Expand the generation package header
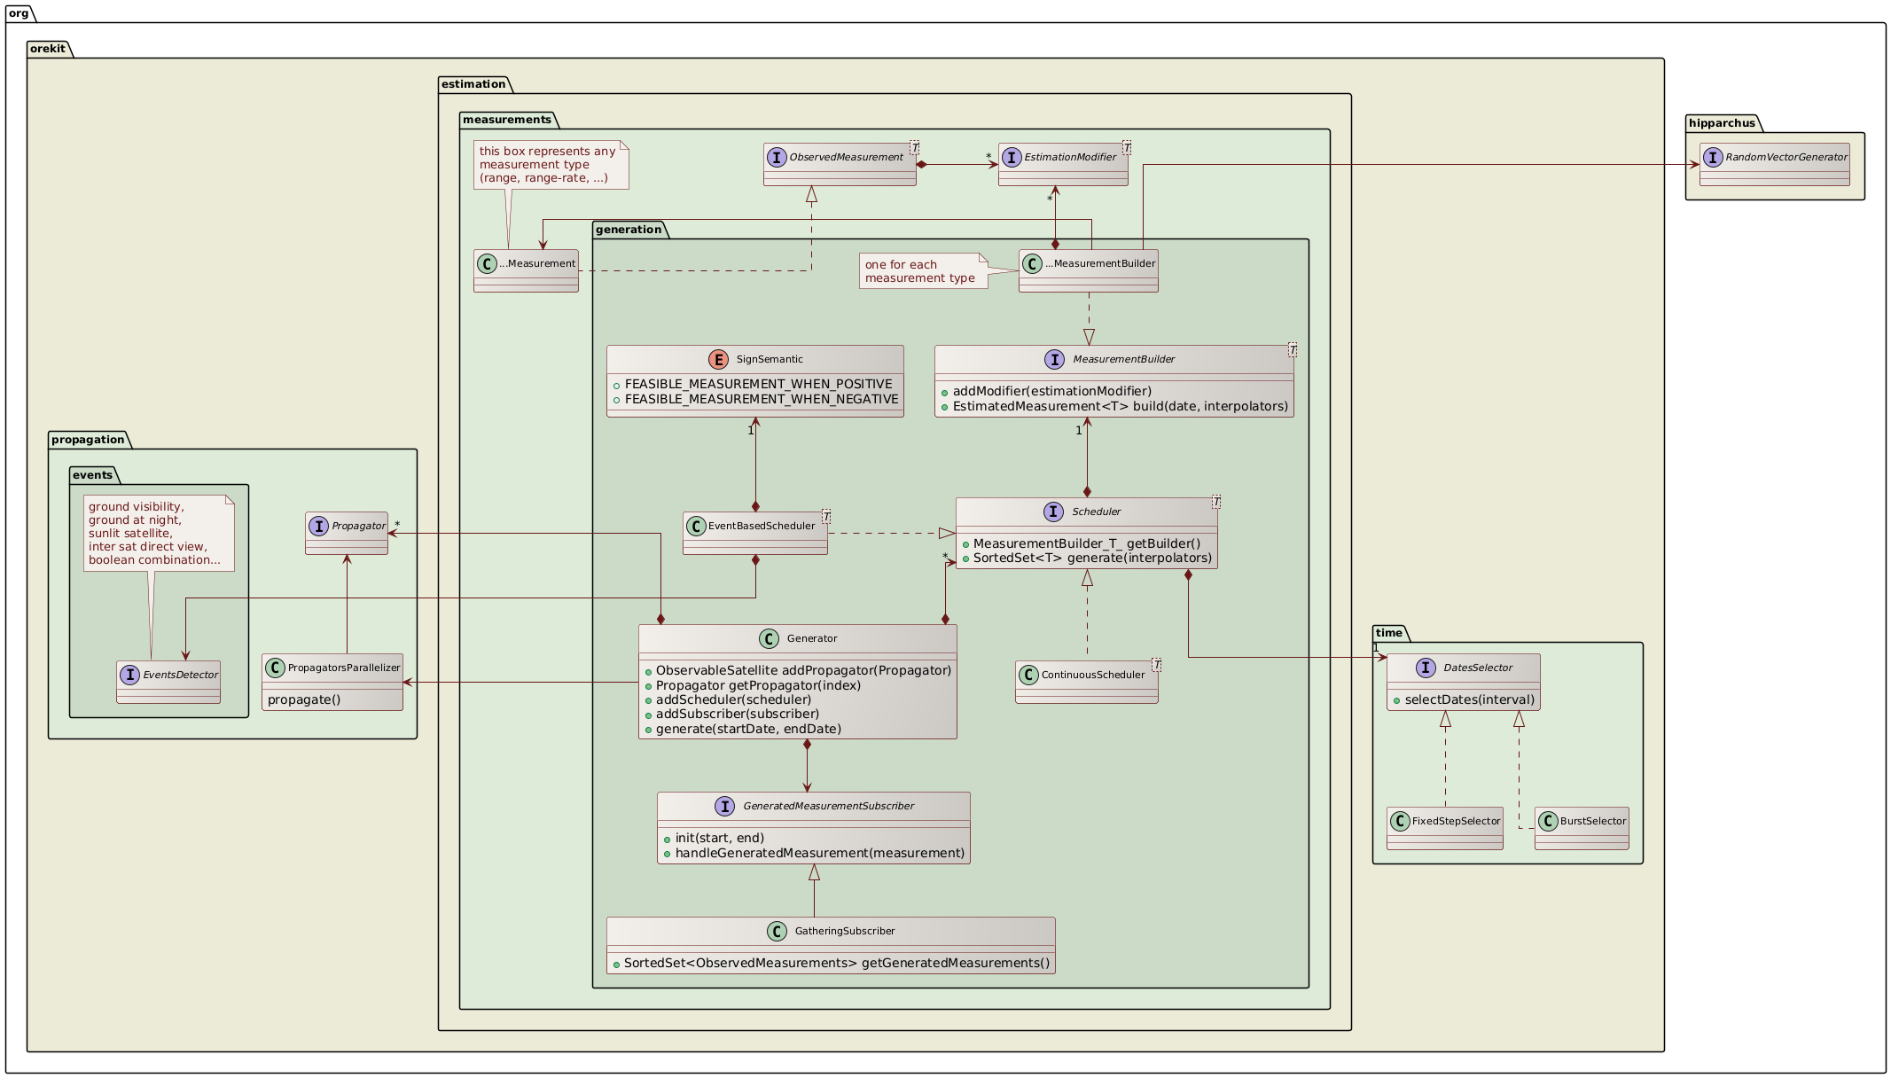Screen dimensions: 1891x1078 tap(630, 229)
